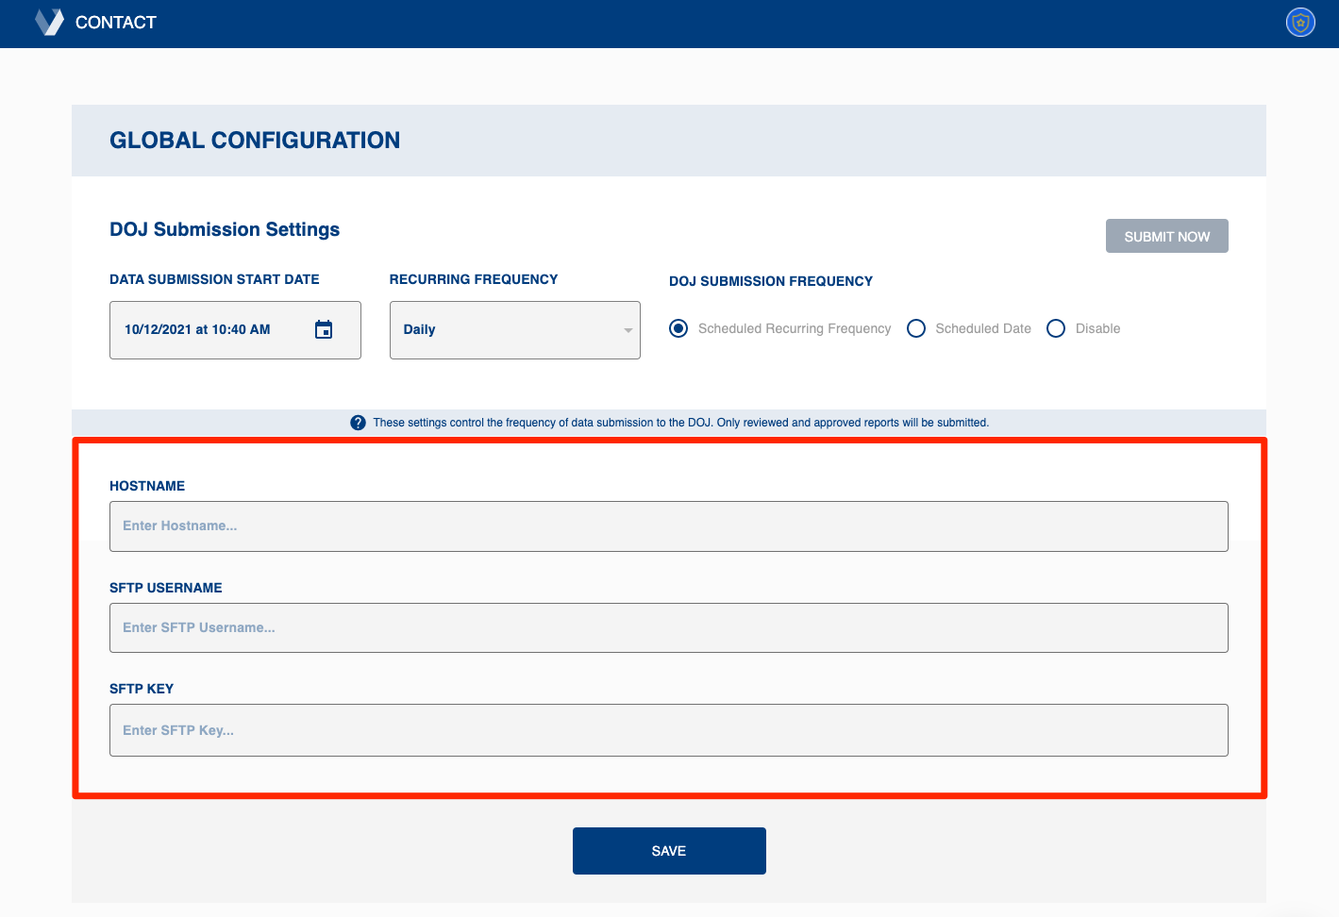Viewport: 1339px width, 917px height.
Task: Click the app logo in the navigation bar
Action: [x=47, y=22]
